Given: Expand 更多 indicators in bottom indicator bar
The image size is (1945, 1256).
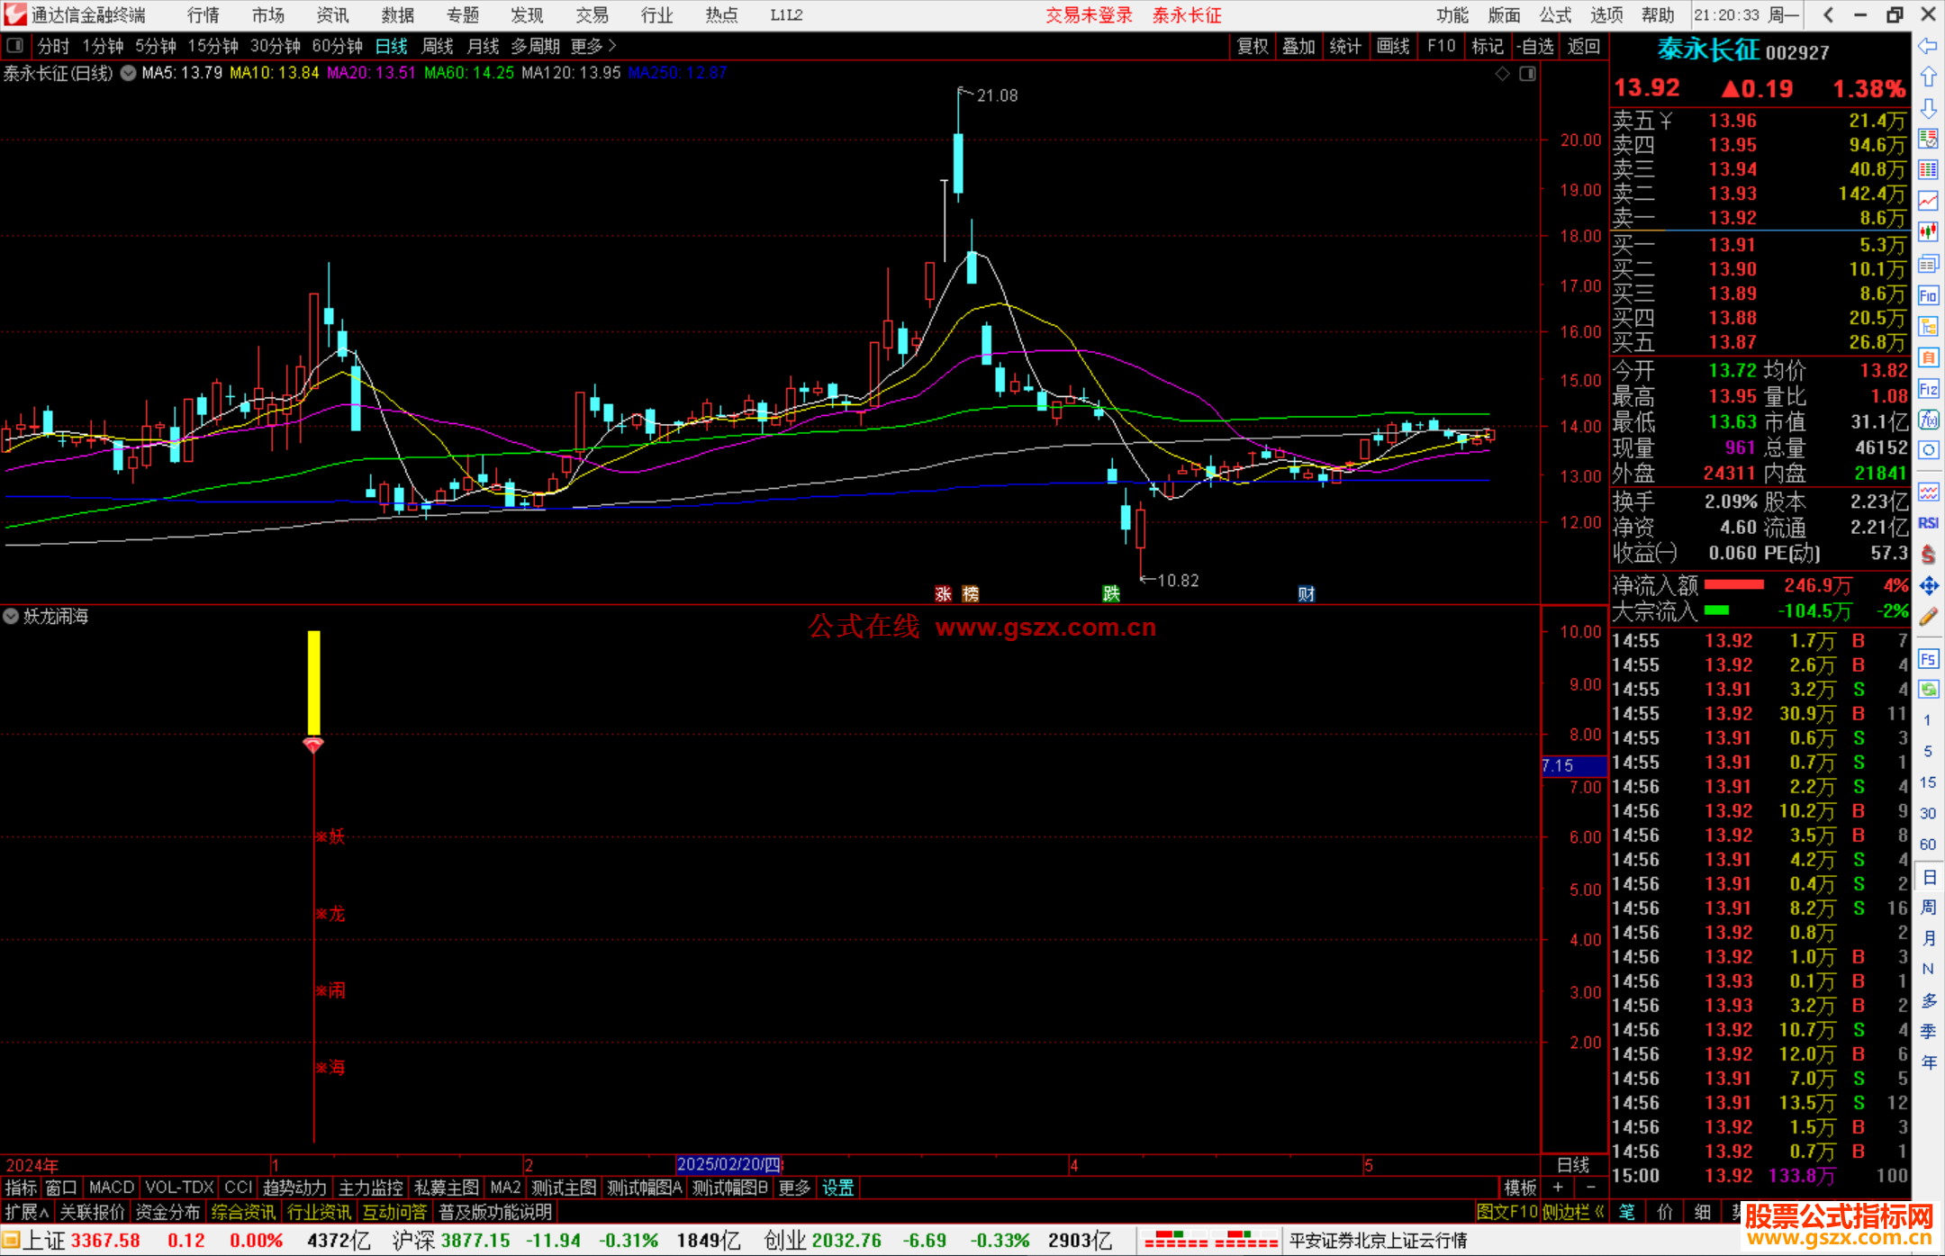Looking at the screenshot, I should click(x=795, y=1188).
